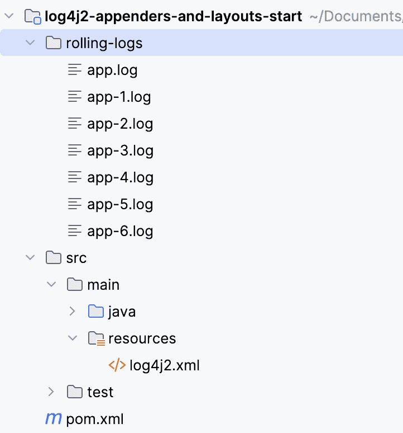The height and width of the screenshot is (433, 403).
Task: Click the Maven pom.xml 'm' icon
Action: pos(53,419)
